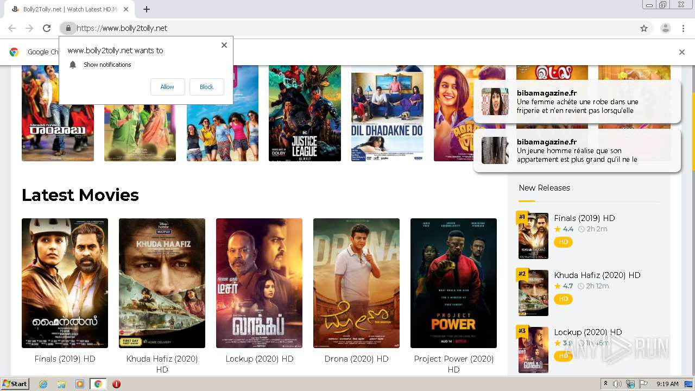Viewport: 695px width, 391px height.
Task: Open the Windows Start menu
Action: [x=15, y=384]
